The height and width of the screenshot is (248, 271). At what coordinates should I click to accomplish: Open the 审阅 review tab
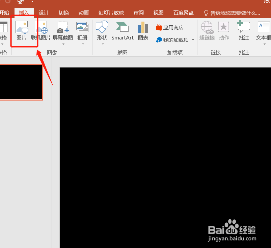(x=139, y=12)
